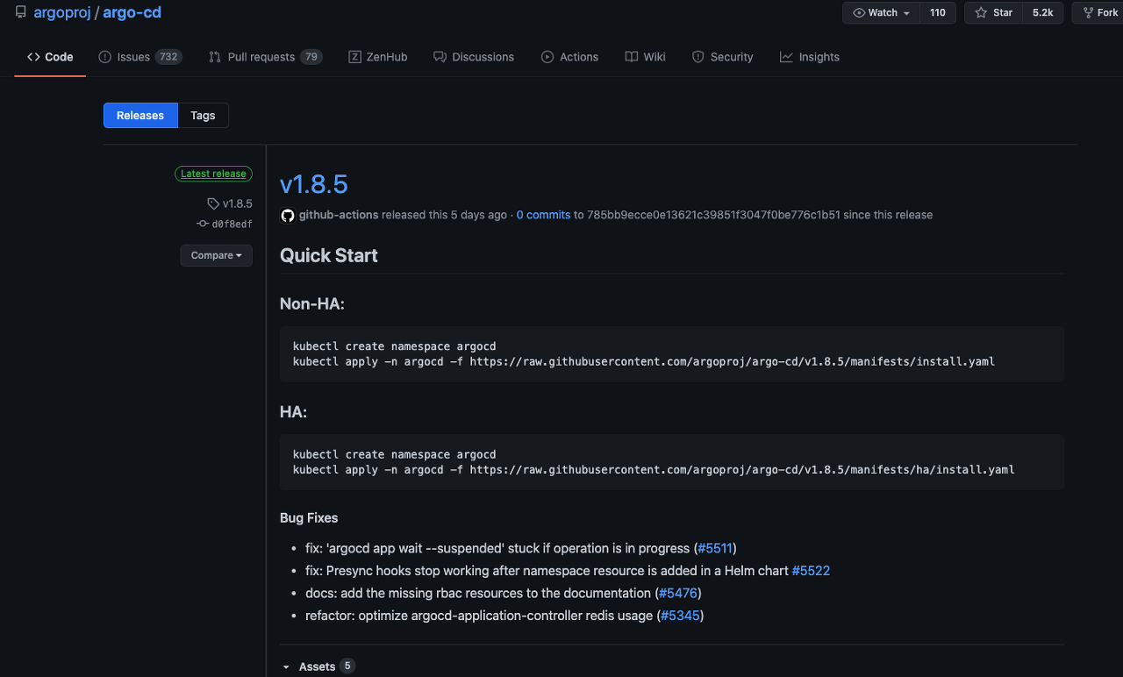Image resolution: width=1123 pixels, height=677 pixels.
Task: Click the 732 issues counter badge
Action: [x=168, y=57]
